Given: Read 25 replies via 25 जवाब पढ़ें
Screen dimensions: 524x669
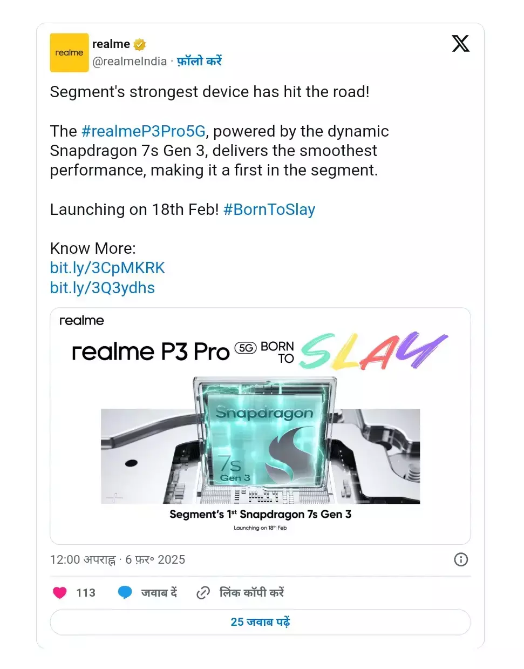Looking at the screenshot, I should [260, 622].
